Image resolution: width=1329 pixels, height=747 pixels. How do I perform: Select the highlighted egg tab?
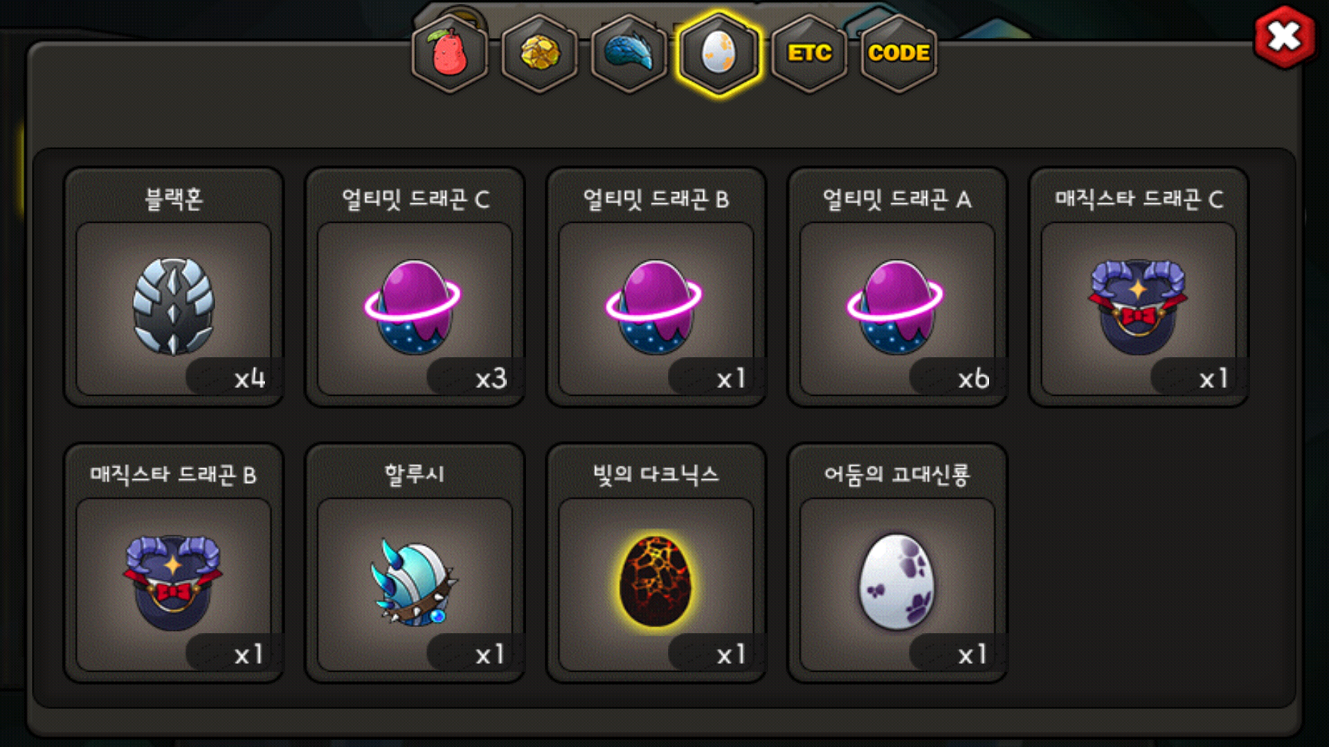(x=718, y=53)
